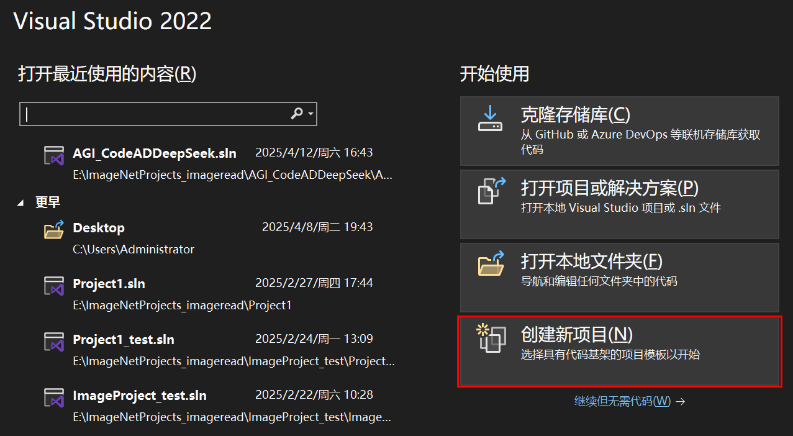Click the date 2025/4/12/周六 16:43
This screenshot has height=436, width=793.
(x=314, y=152)
